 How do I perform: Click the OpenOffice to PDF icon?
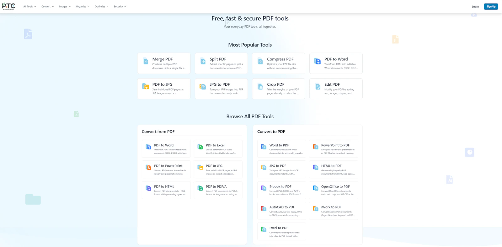point(316,188)
